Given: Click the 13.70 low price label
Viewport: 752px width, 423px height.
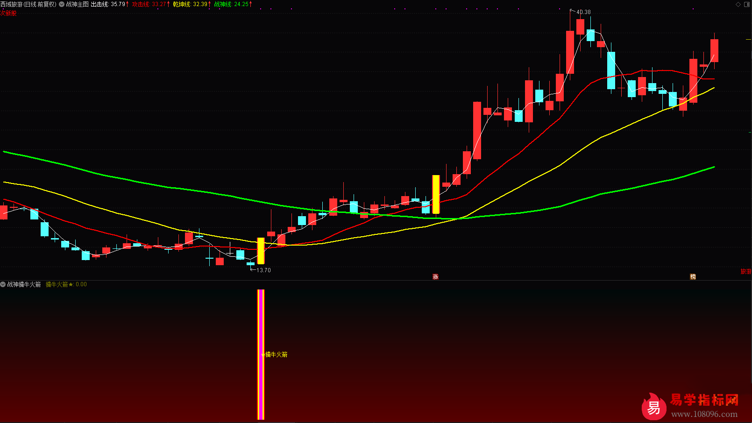Looking at the screenshot, I should point(263,270).
